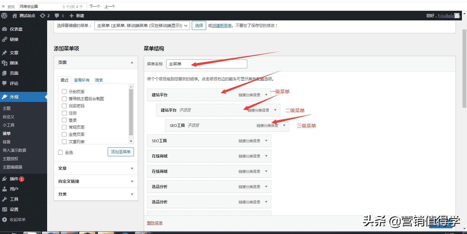
Task: Click the 添加至菜单 button
Action: point(121,152)
